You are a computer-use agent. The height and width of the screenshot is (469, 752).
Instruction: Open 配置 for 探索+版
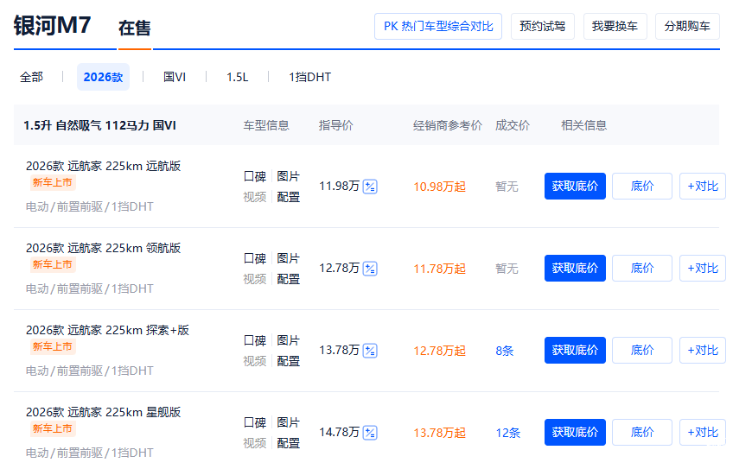click(288, 361)
